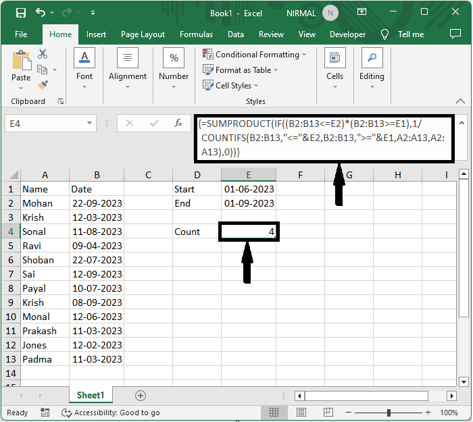473x422 pixels.
Task: Open the View tab
Action: (307, 34)
